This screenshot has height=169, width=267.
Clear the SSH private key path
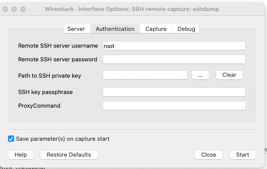(229, 75)
